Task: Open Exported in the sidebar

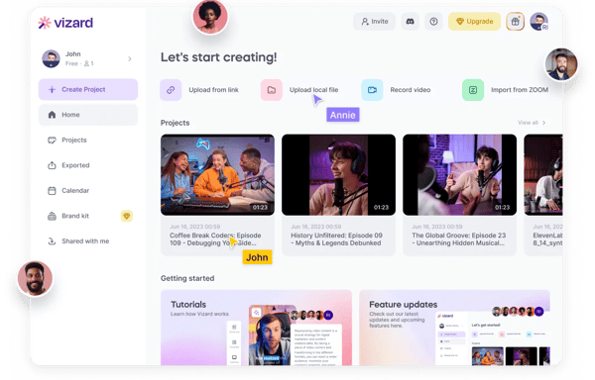Action: [x=88, y=165]
